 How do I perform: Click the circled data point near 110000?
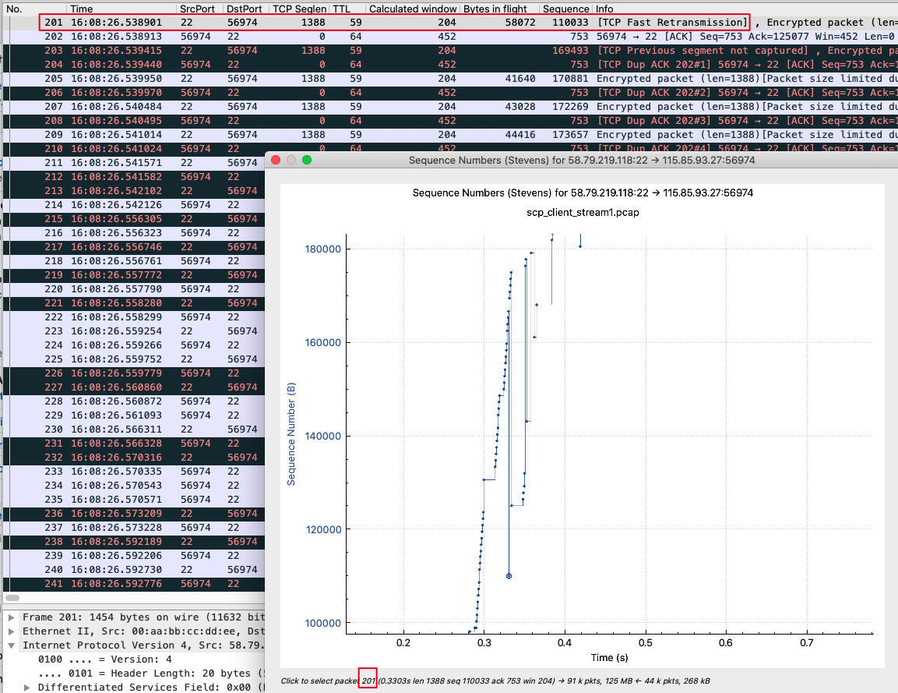509,576
